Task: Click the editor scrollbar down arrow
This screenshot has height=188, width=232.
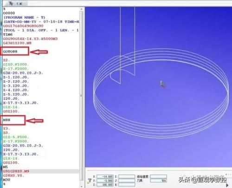Action: click(x=82, y=186)
